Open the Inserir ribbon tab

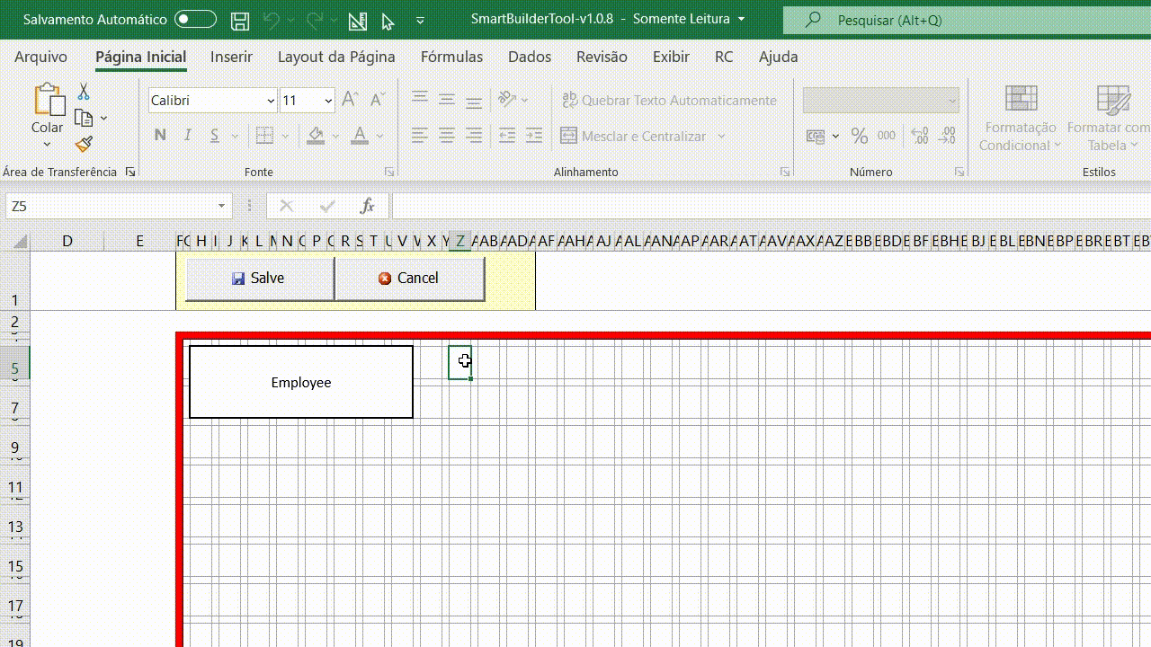pyautogui.click(x=231, y=57)
